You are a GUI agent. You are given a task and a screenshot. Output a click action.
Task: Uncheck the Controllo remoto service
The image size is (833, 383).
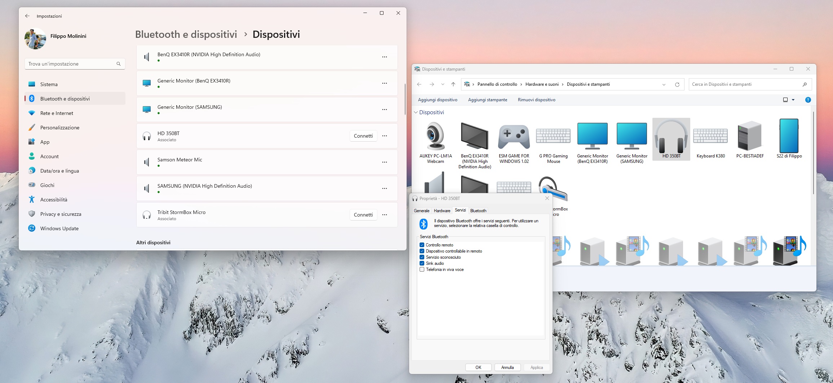422,245
